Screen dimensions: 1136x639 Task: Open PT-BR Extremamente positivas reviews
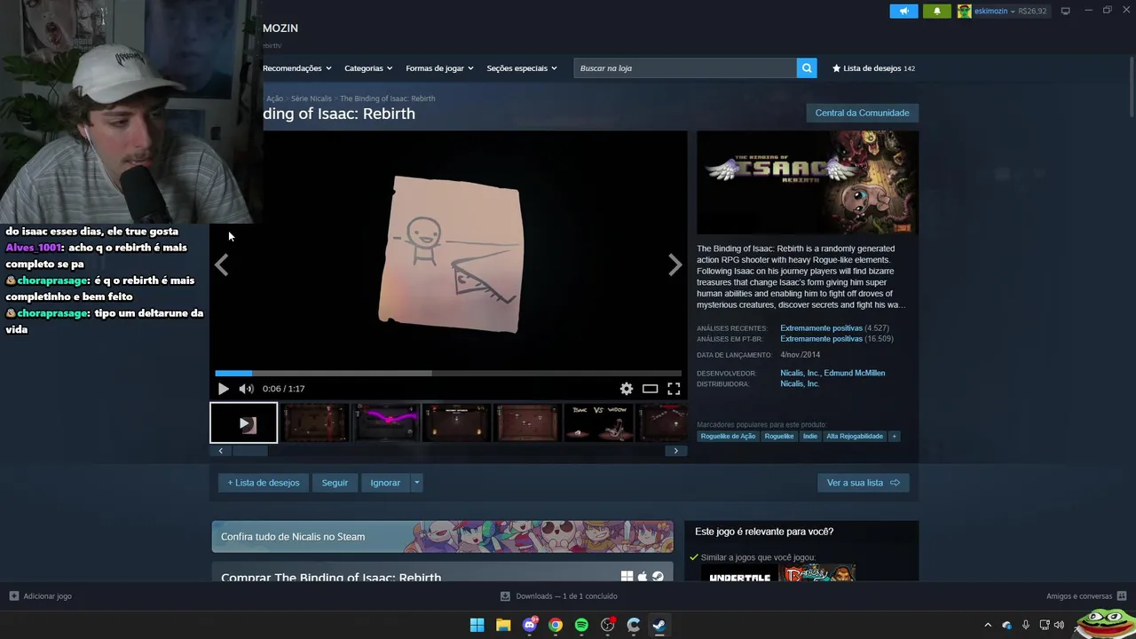(x=821, y=339)
